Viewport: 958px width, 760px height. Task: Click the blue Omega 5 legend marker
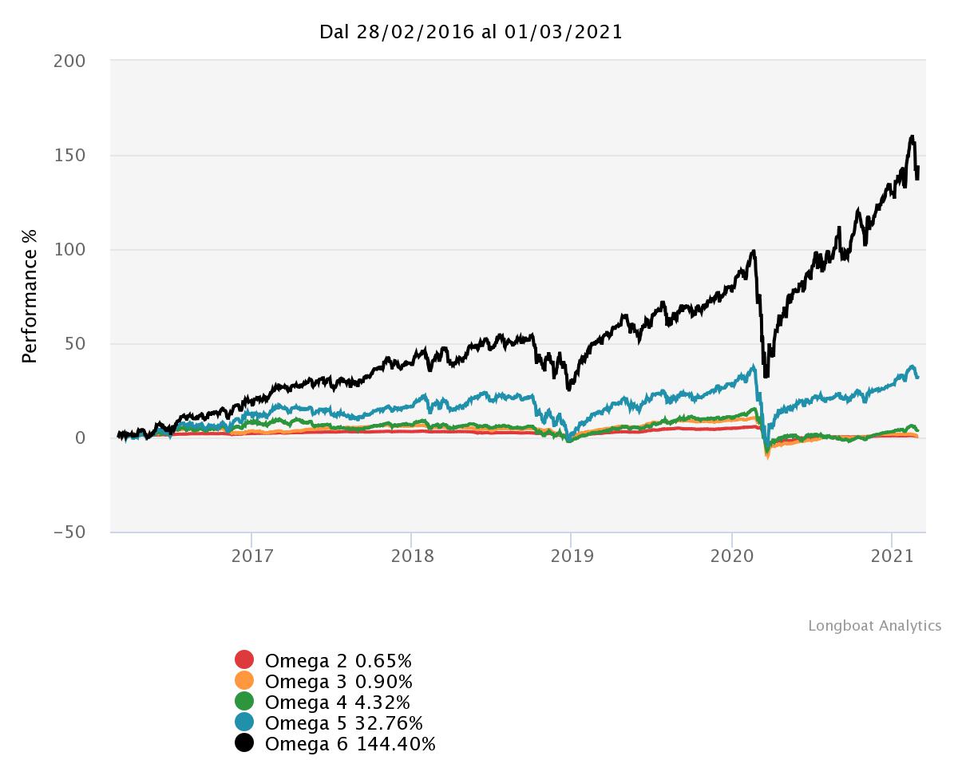(x=244, y=722)
